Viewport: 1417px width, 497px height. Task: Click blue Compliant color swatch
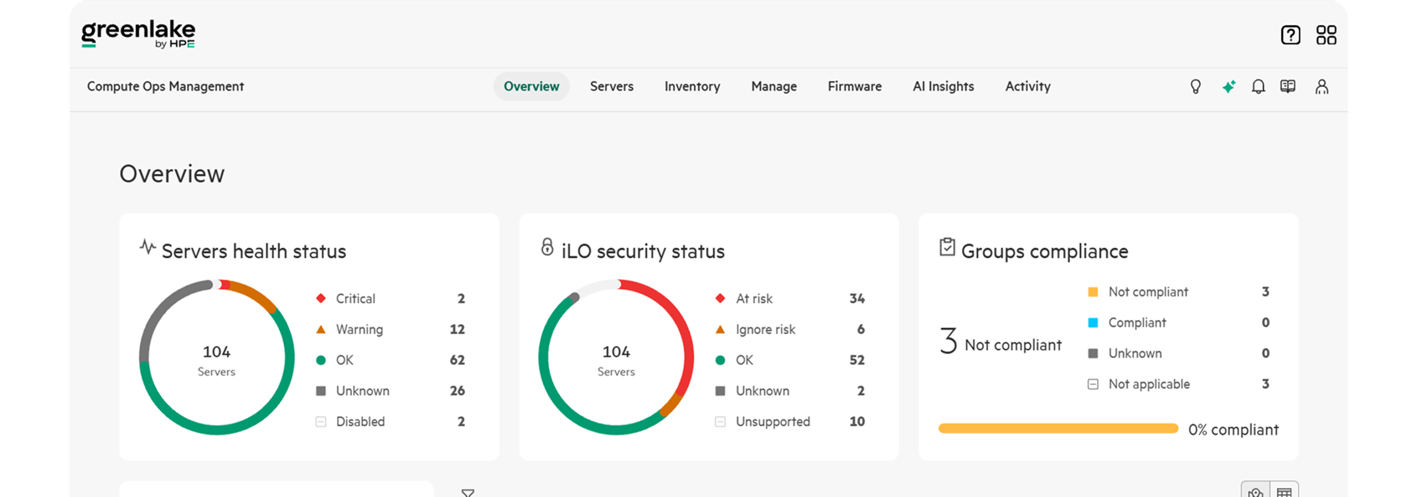click(x=1093, y=322)
